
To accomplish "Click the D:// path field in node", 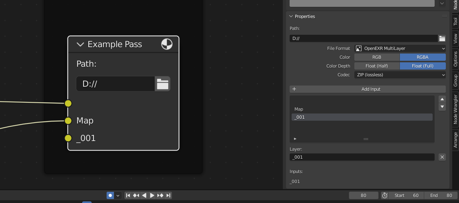I will [x=115, y=84].
